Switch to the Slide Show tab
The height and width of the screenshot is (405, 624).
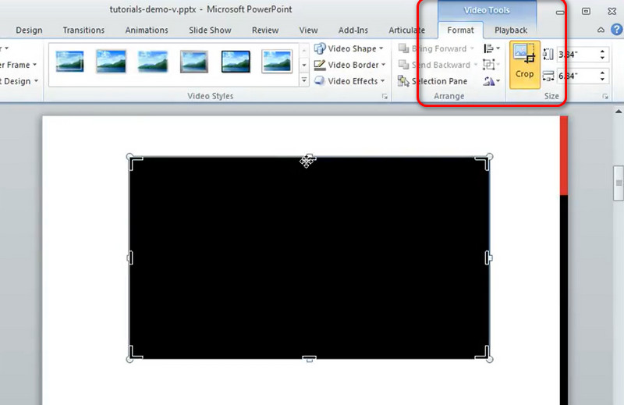(210, 30)
